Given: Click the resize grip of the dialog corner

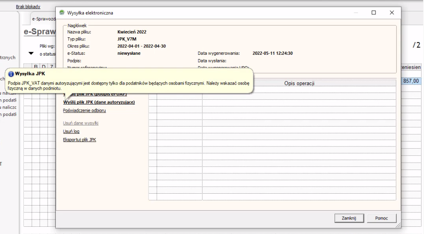Looking at the screenshot, I should tap(398, 226).
